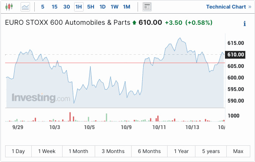Switch to candlestick chart type icon

(x=9, y=7)
